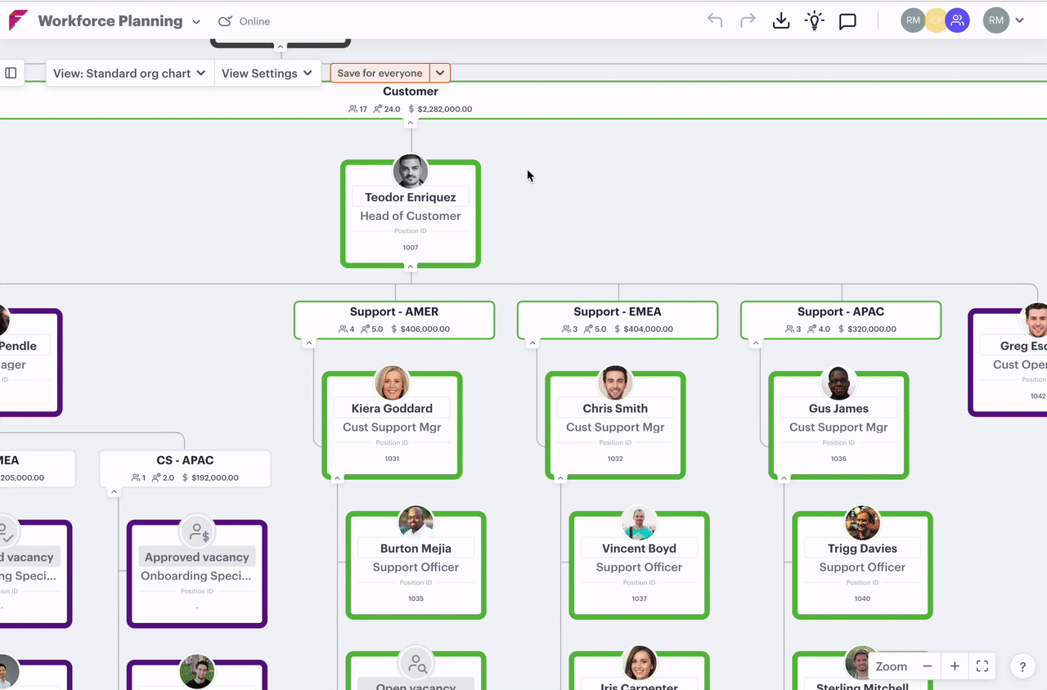1047x690 pixels.
Task: Click the fullscreen fit icon
Action: pos(982,666)
